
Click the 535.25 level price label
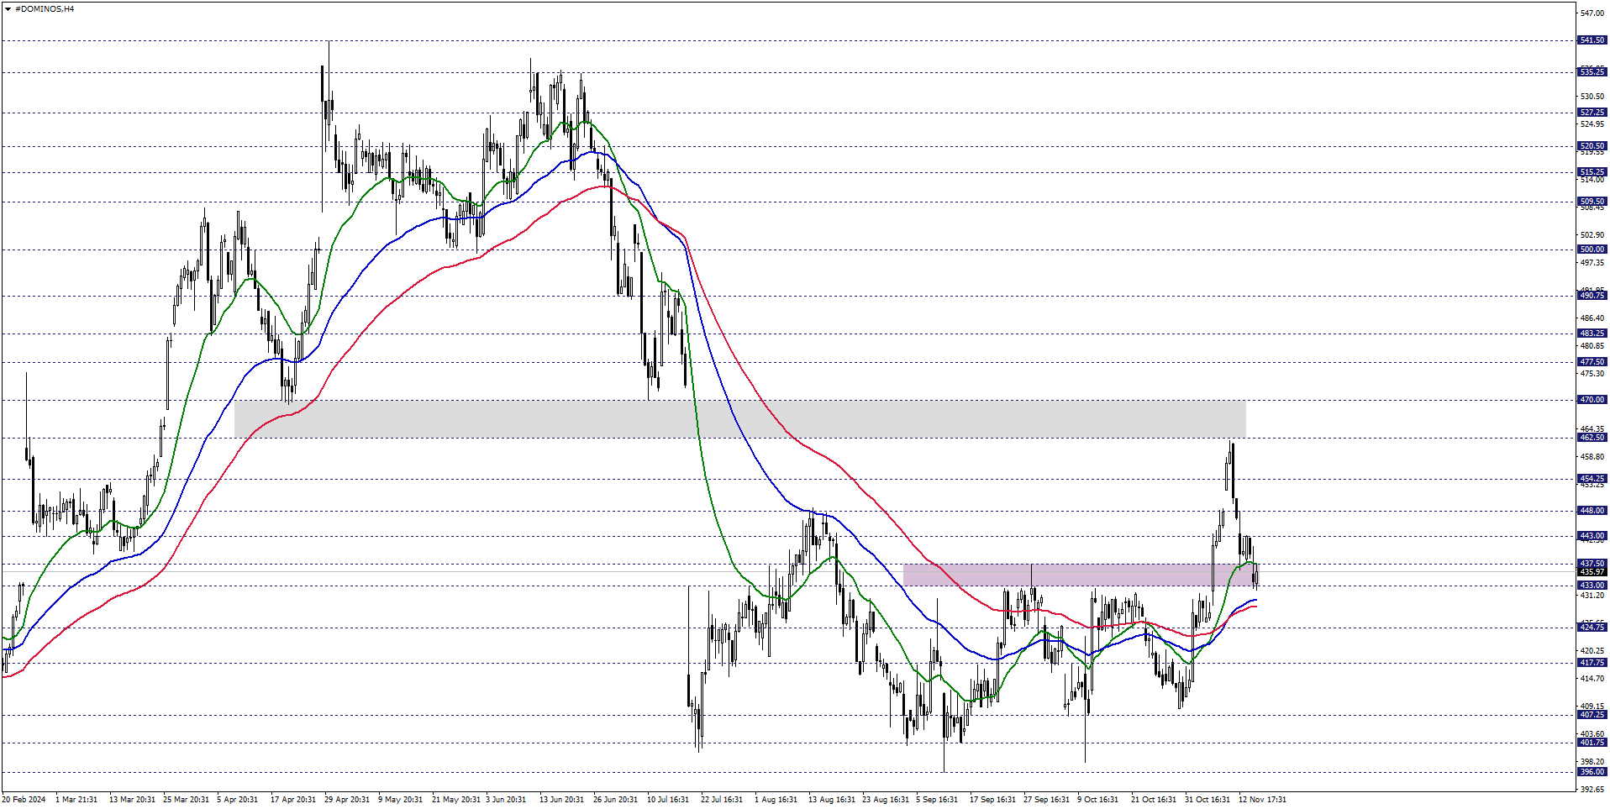point(1592,72)
